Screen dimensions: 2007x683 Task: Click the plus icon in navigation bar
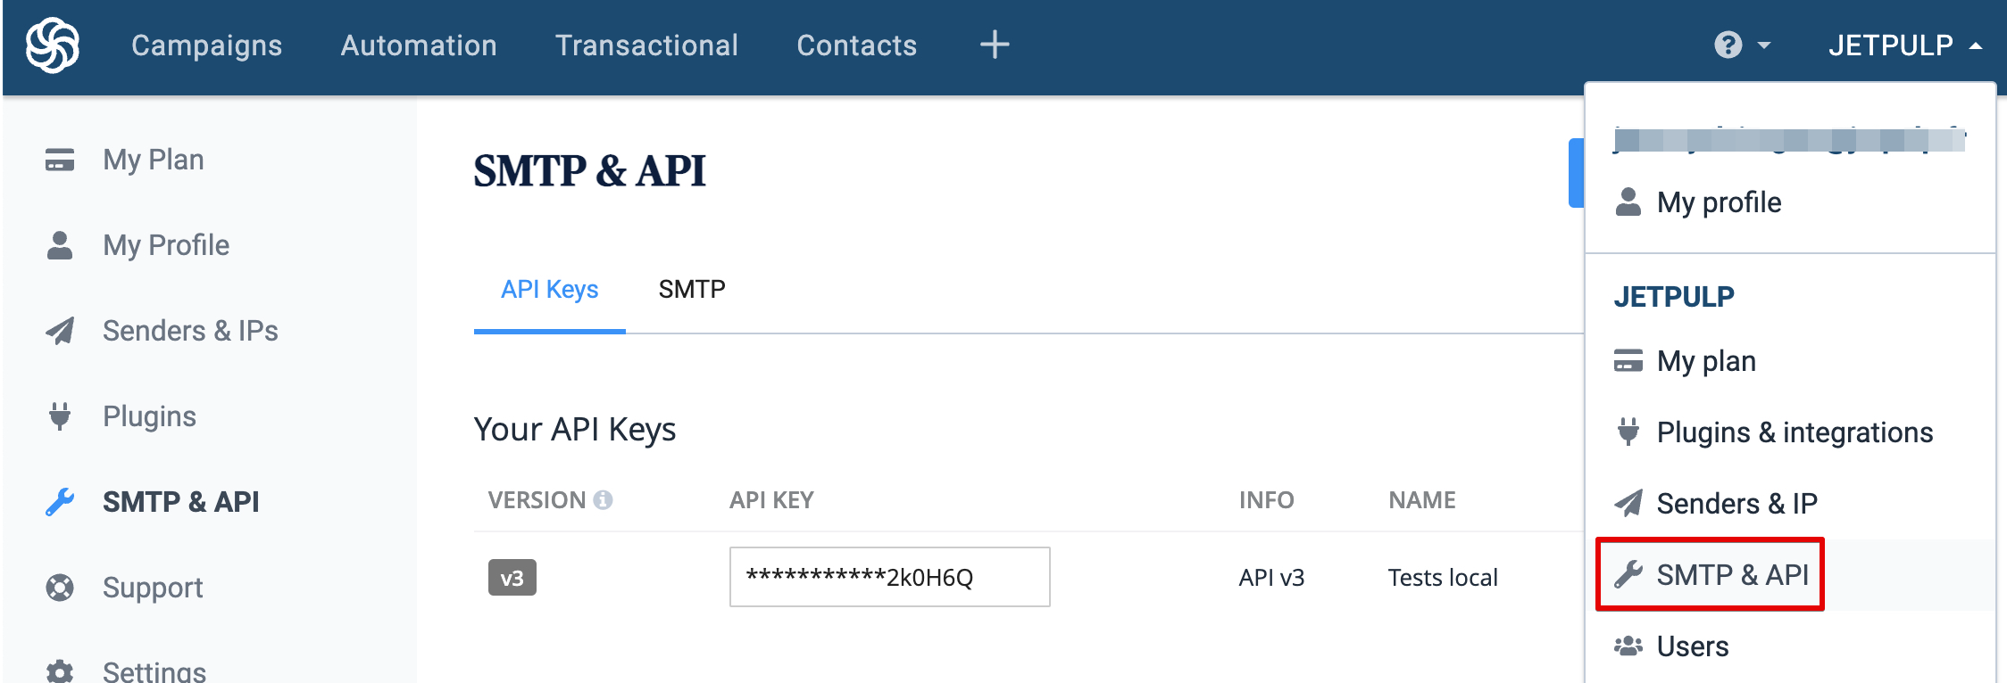[995, 45]
